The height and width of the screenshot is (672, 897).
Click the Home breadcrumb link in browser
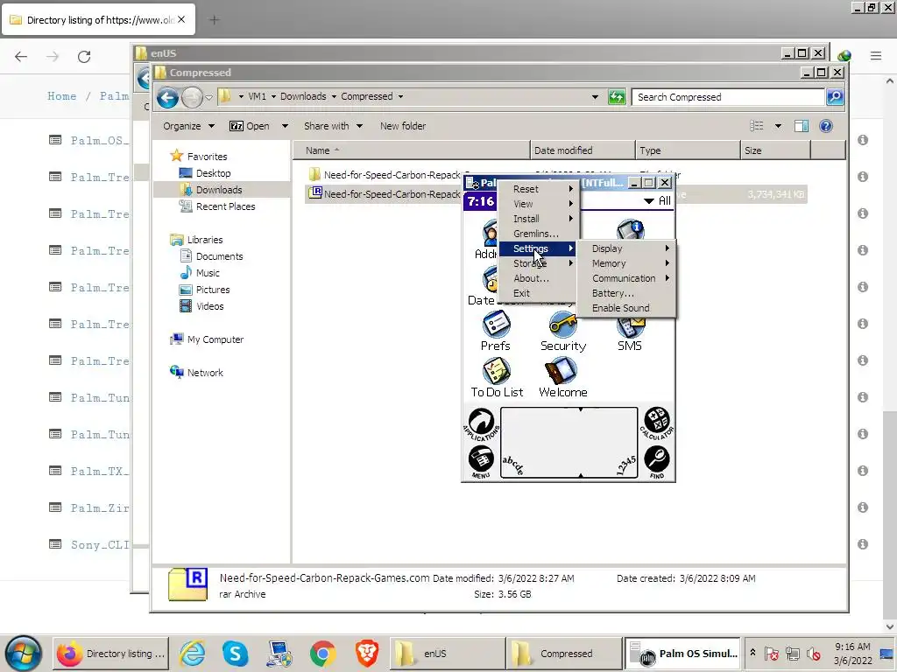(62, 96)
